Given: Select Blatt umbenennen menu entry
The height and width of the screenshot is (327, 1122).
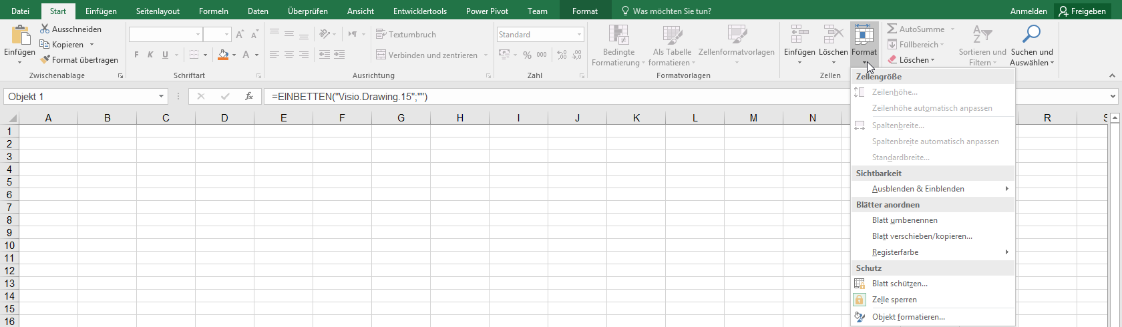Looking at the screenshot, I should pyautogui.click(x=904, y=220).
